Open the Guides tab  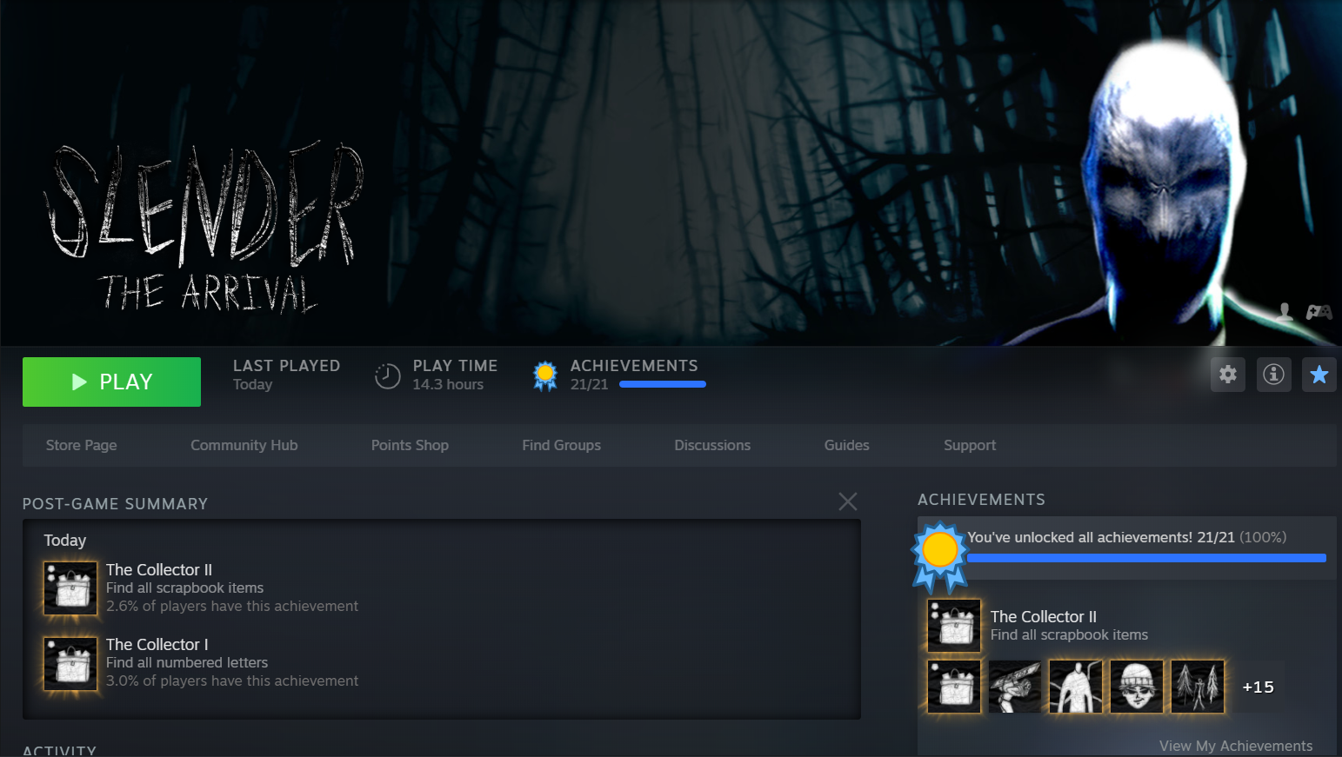(847, 445)
